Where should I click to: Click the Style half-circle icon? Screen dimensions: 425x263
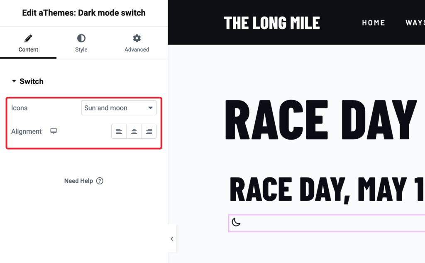pos(81,38)
